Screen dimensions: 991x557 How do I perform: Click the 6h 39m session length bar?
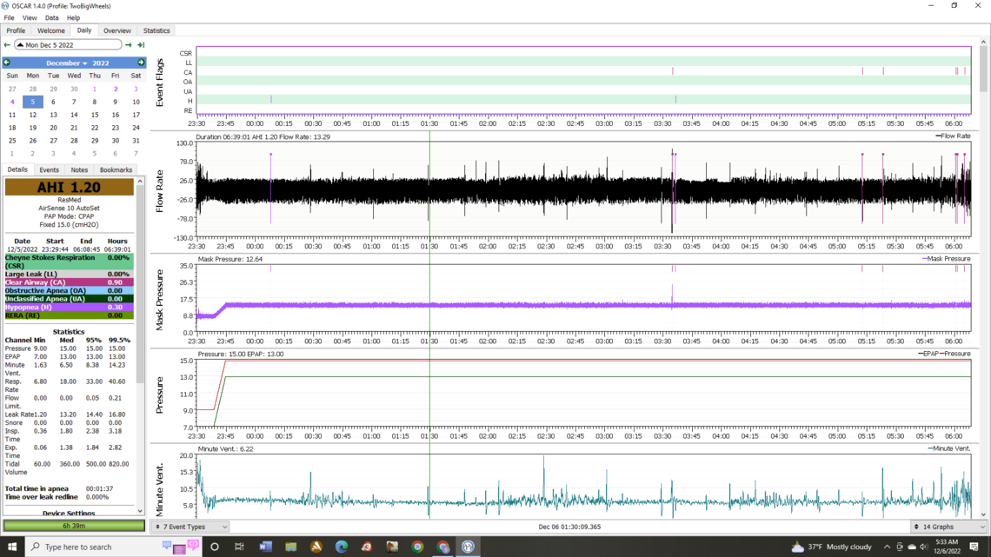point(74,526)
